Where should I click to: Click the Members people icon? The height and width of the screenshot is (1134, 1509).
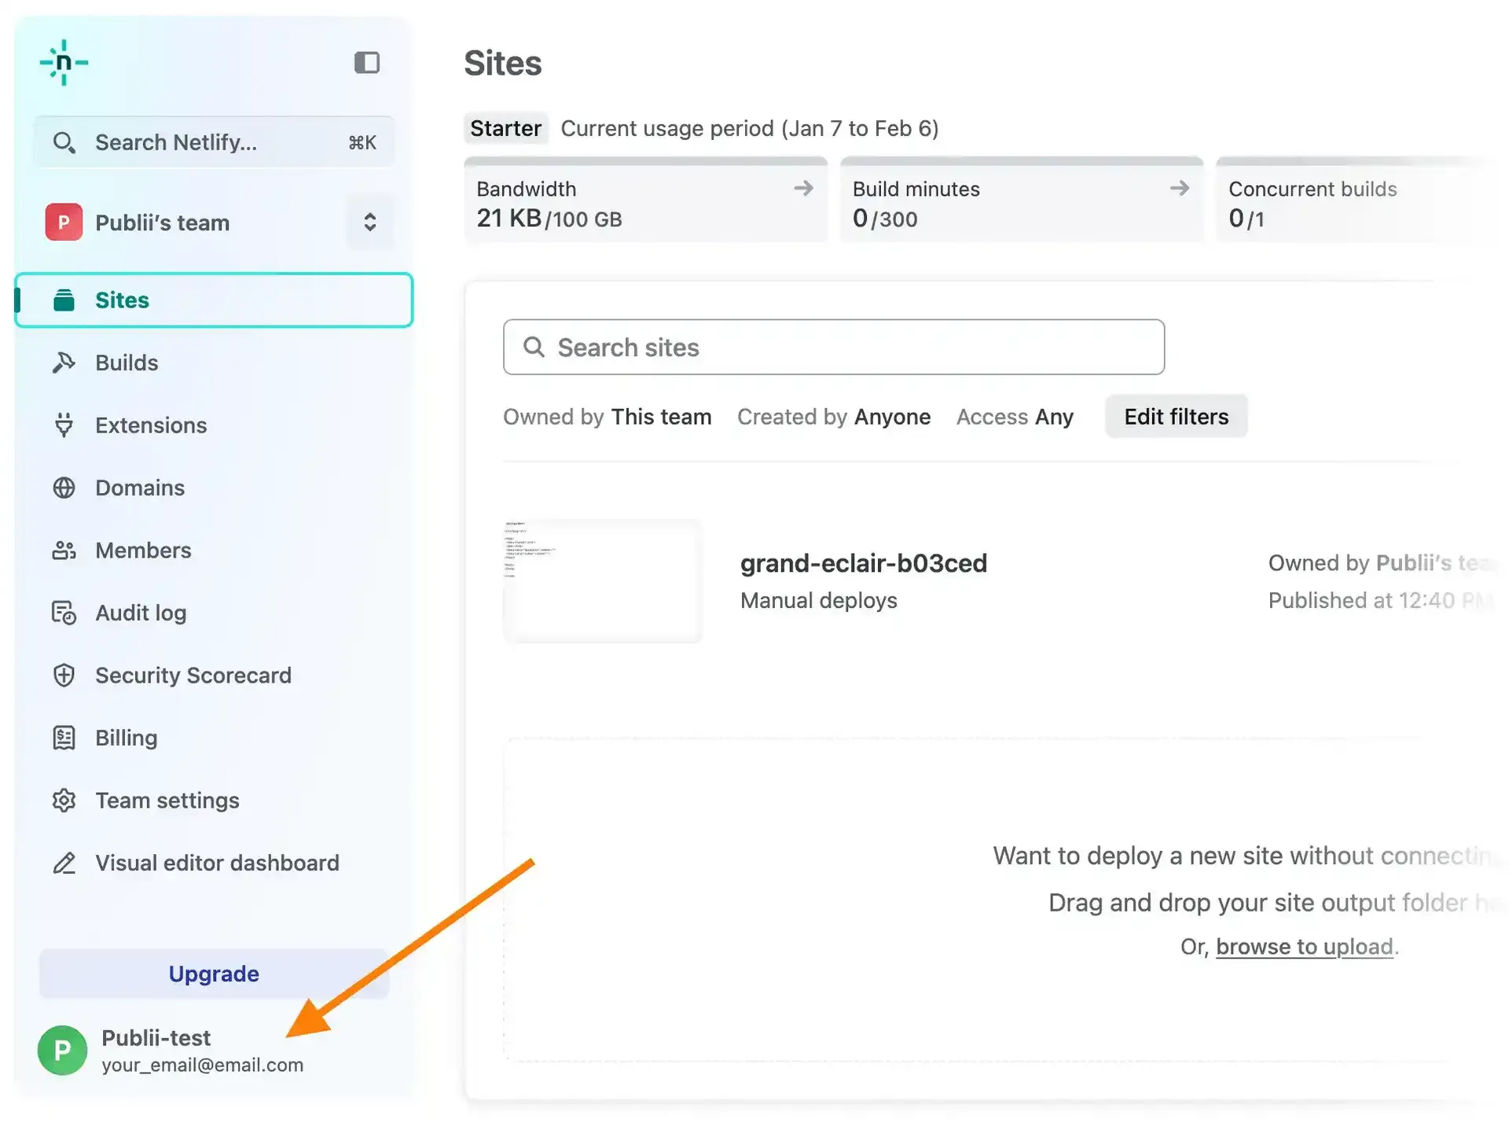click(x=64, y=550)
